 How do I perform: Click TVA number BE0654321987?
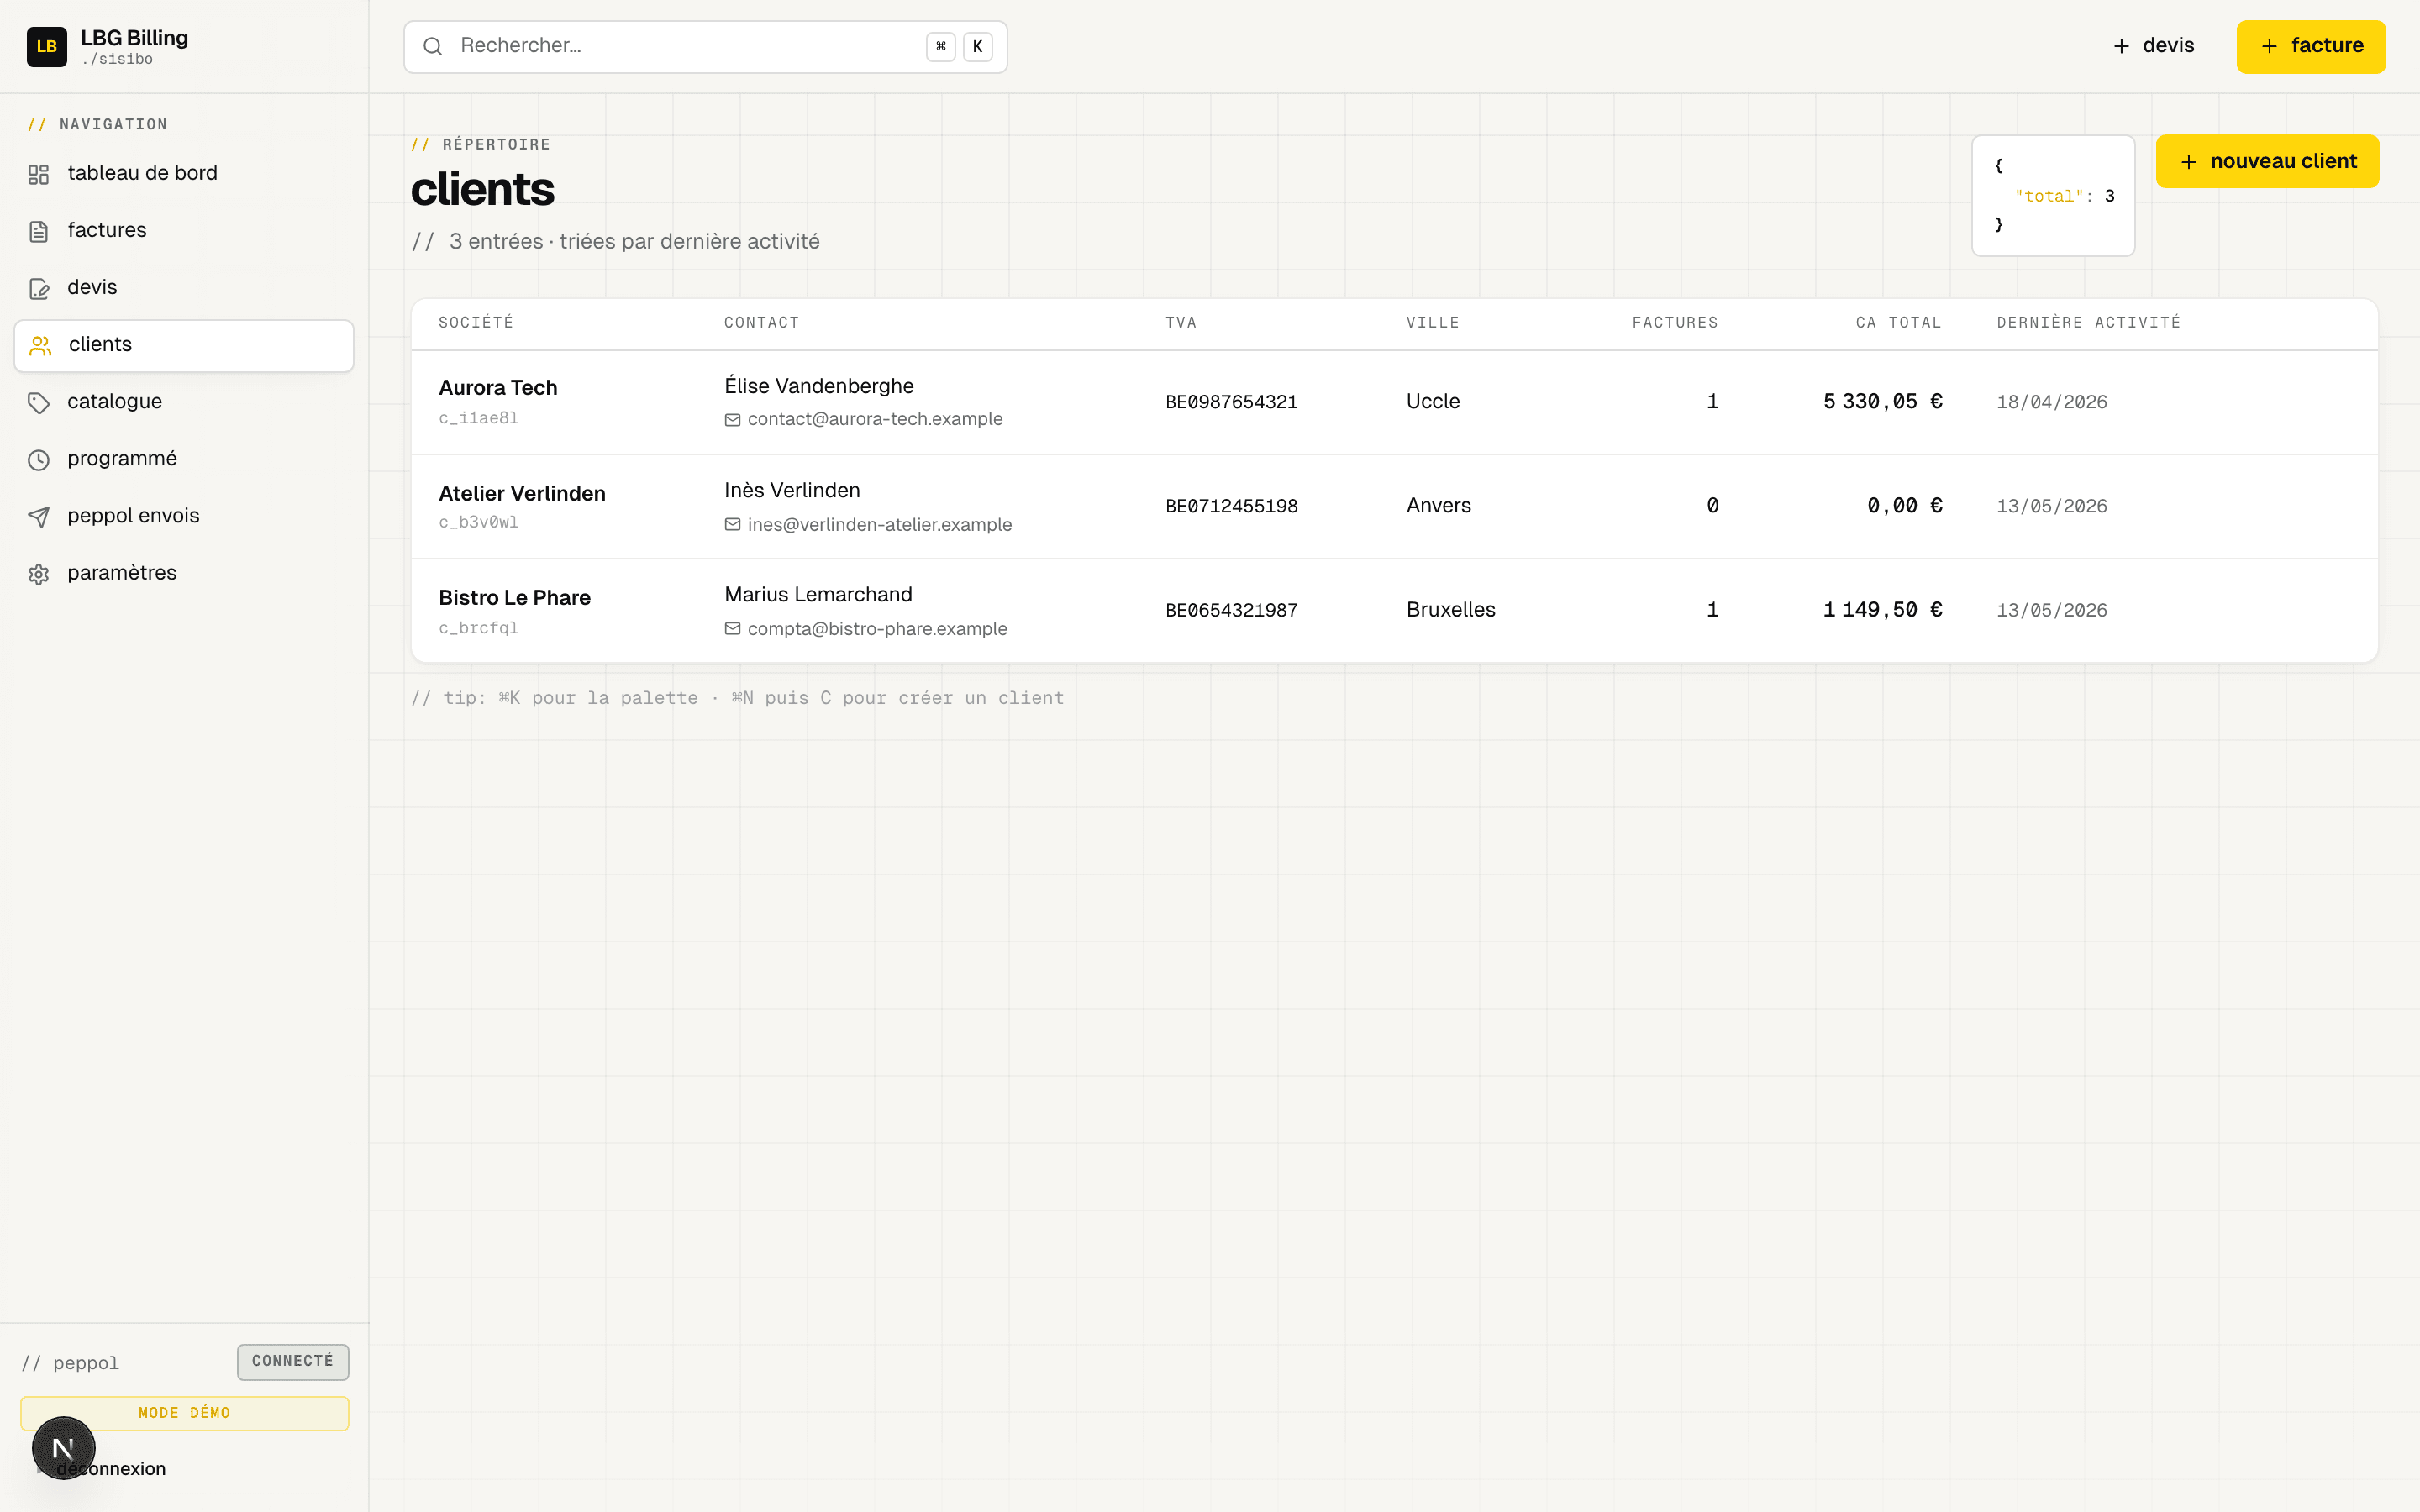click(x=1231, y=610)
